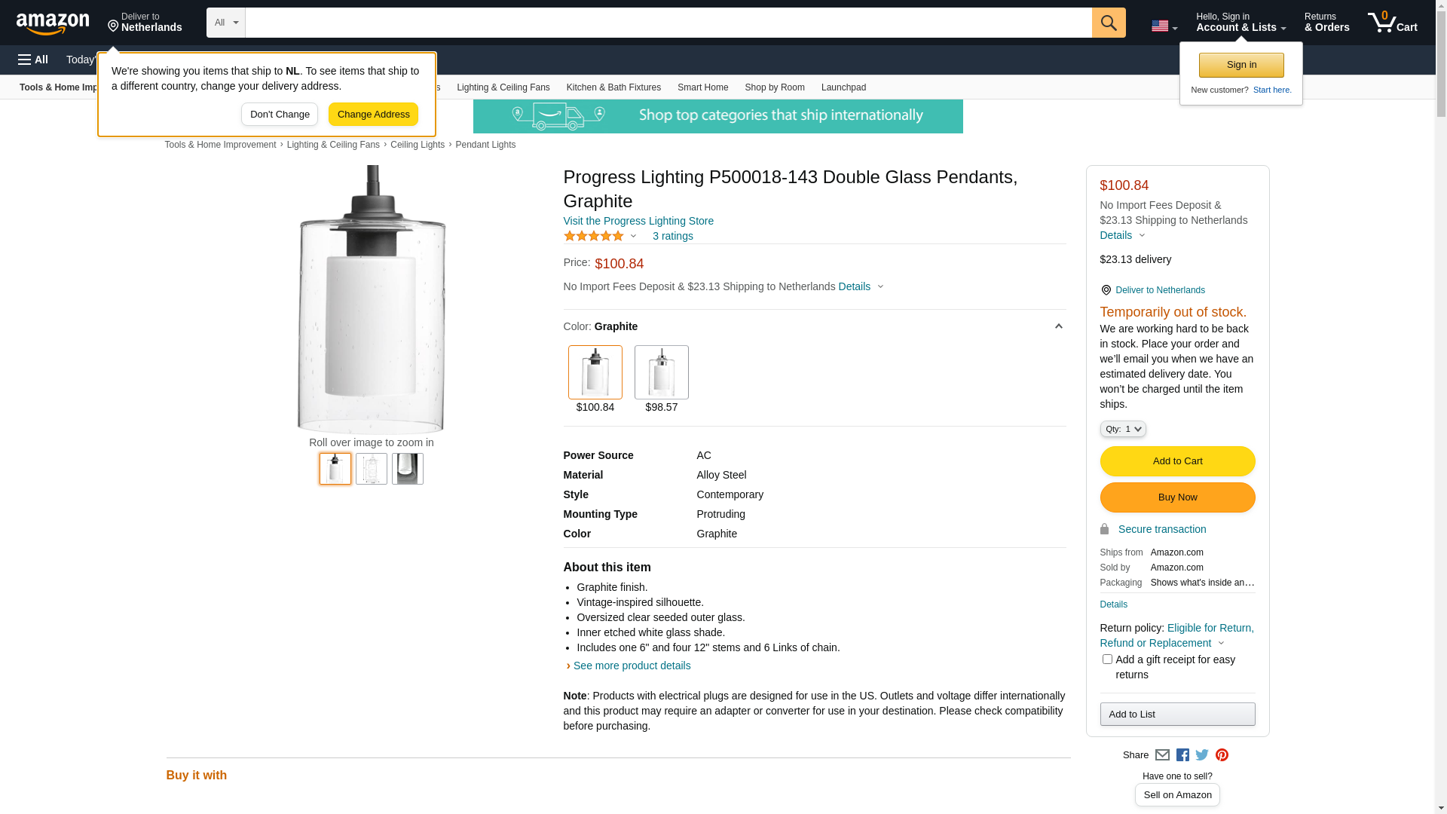Visit the Progress Lighting Store link
This screenshot has width=1447, height=814.
point(638,221)
